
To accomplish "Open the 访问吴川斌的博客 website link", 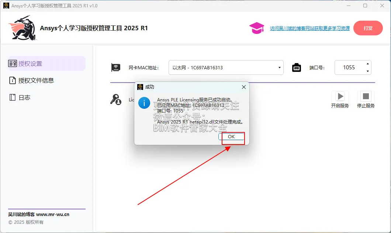I will tap(310, 28).
